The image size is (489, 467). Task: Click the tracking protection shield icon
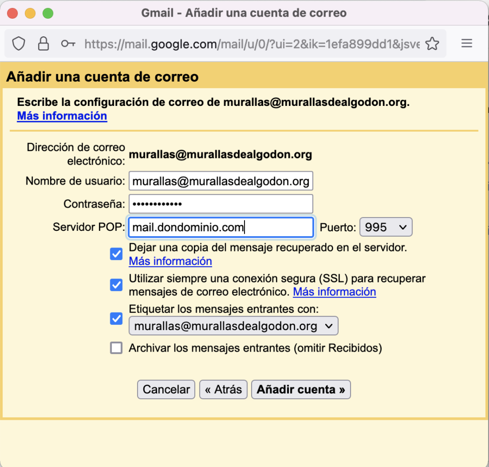(x=19, y=43)
